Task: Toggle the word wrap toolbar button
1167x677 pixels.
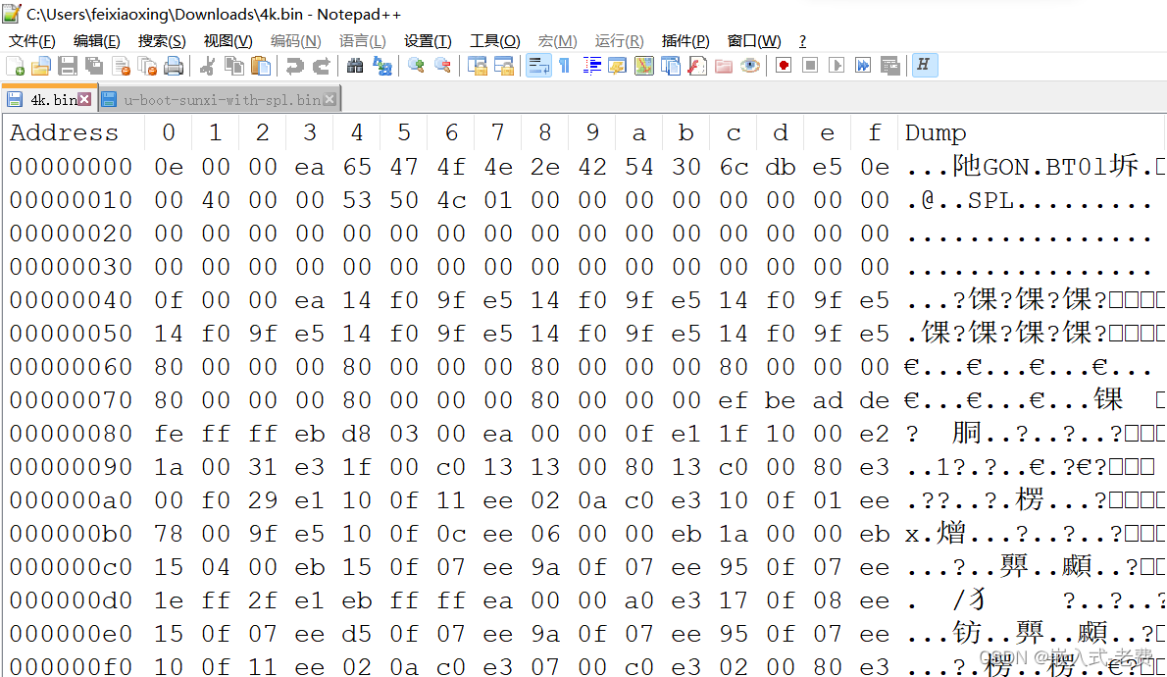Action: point(538,67)
